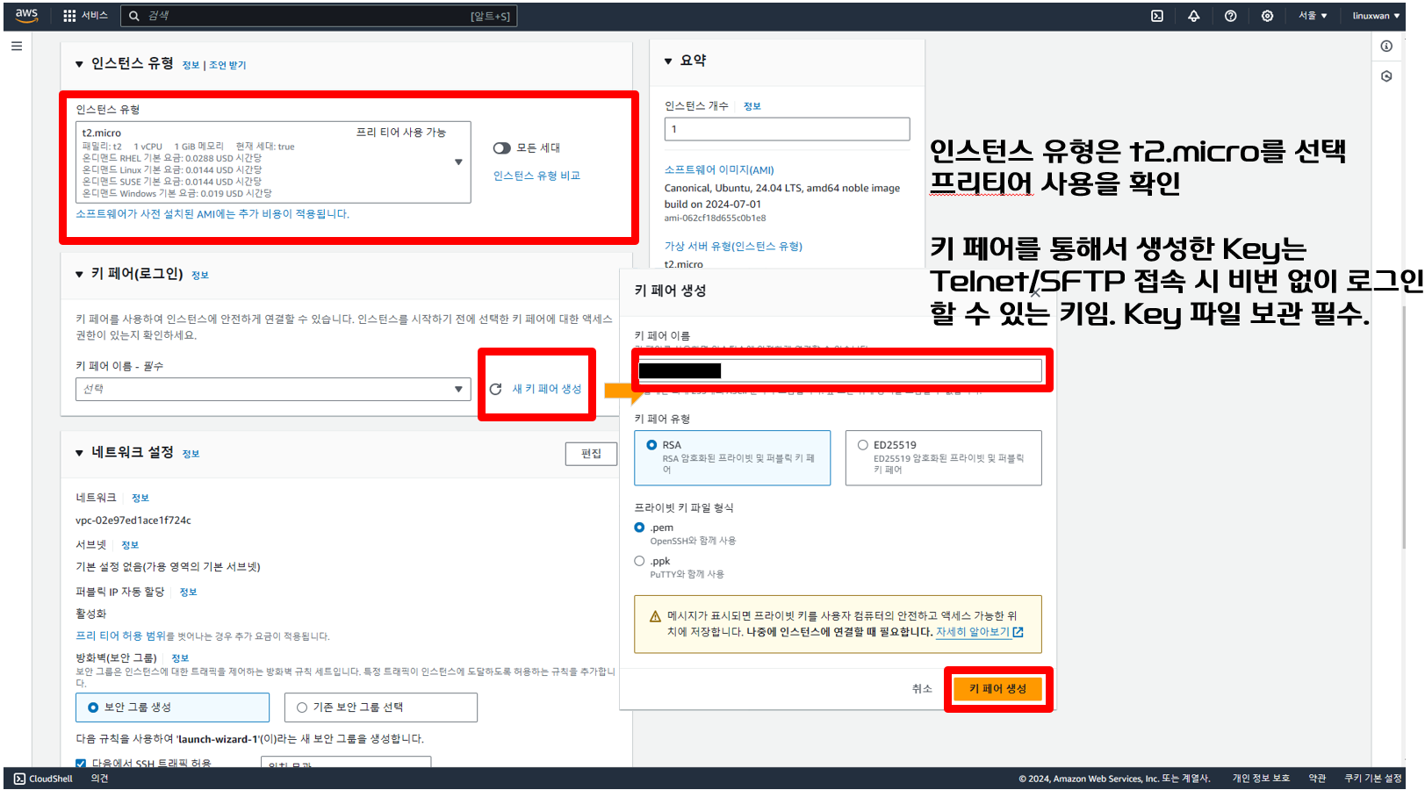
Task: Click the AWS search box
Action: 319,16
